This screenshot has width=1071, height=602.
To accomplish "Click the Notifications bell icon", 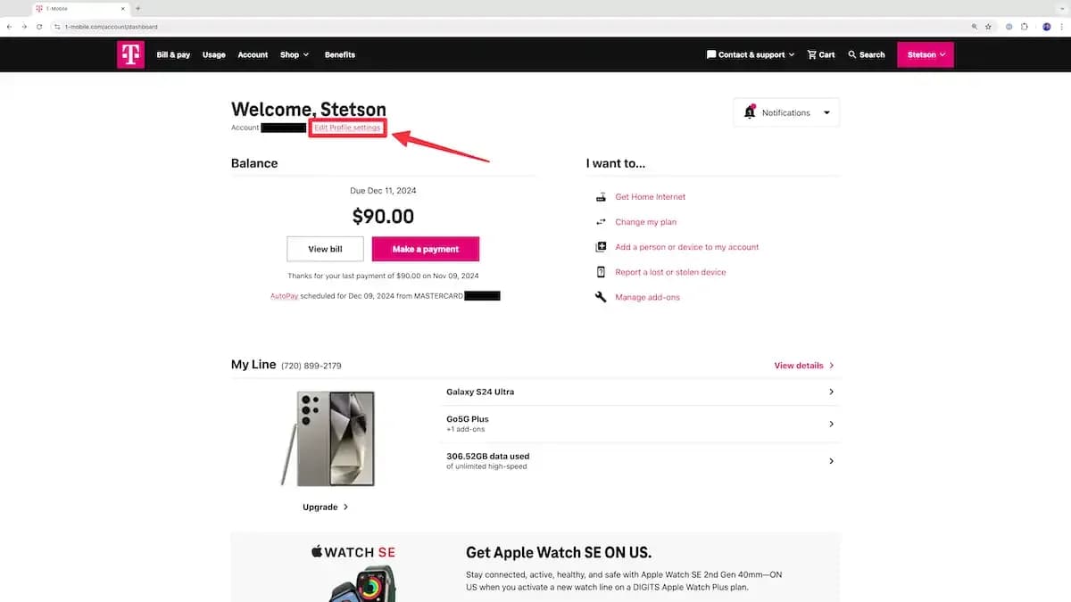I will pos(751,111).
